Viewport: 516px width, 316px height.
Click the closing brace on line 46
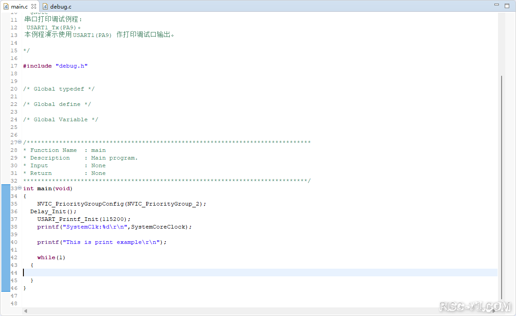25,288
